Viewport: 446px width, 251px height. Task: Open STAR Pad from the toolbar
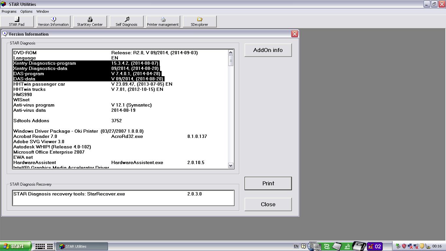click(x=17, y=22)
